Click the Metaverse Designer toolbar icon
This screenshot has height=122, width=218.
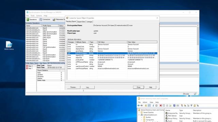[x=54, y=20]
